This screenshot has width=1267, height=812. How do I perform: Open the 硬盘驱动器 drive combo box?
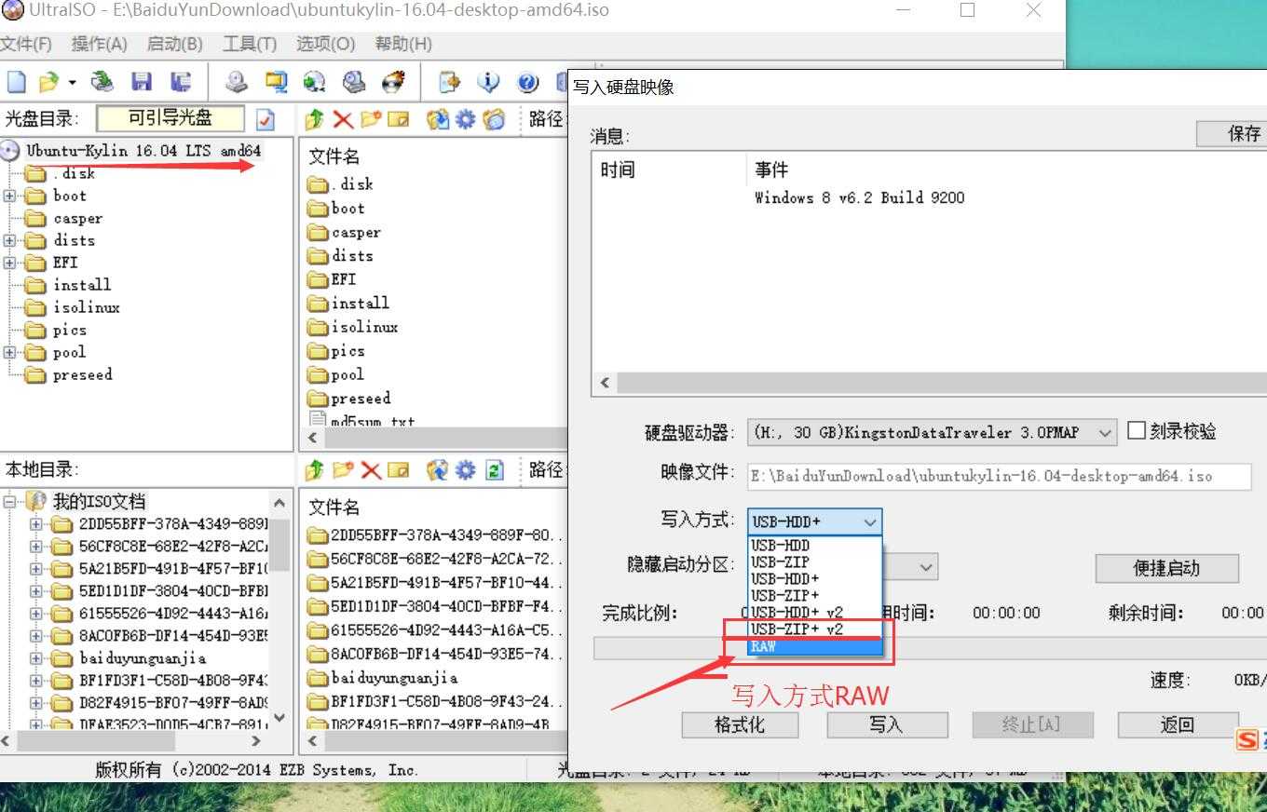[932, 432]
